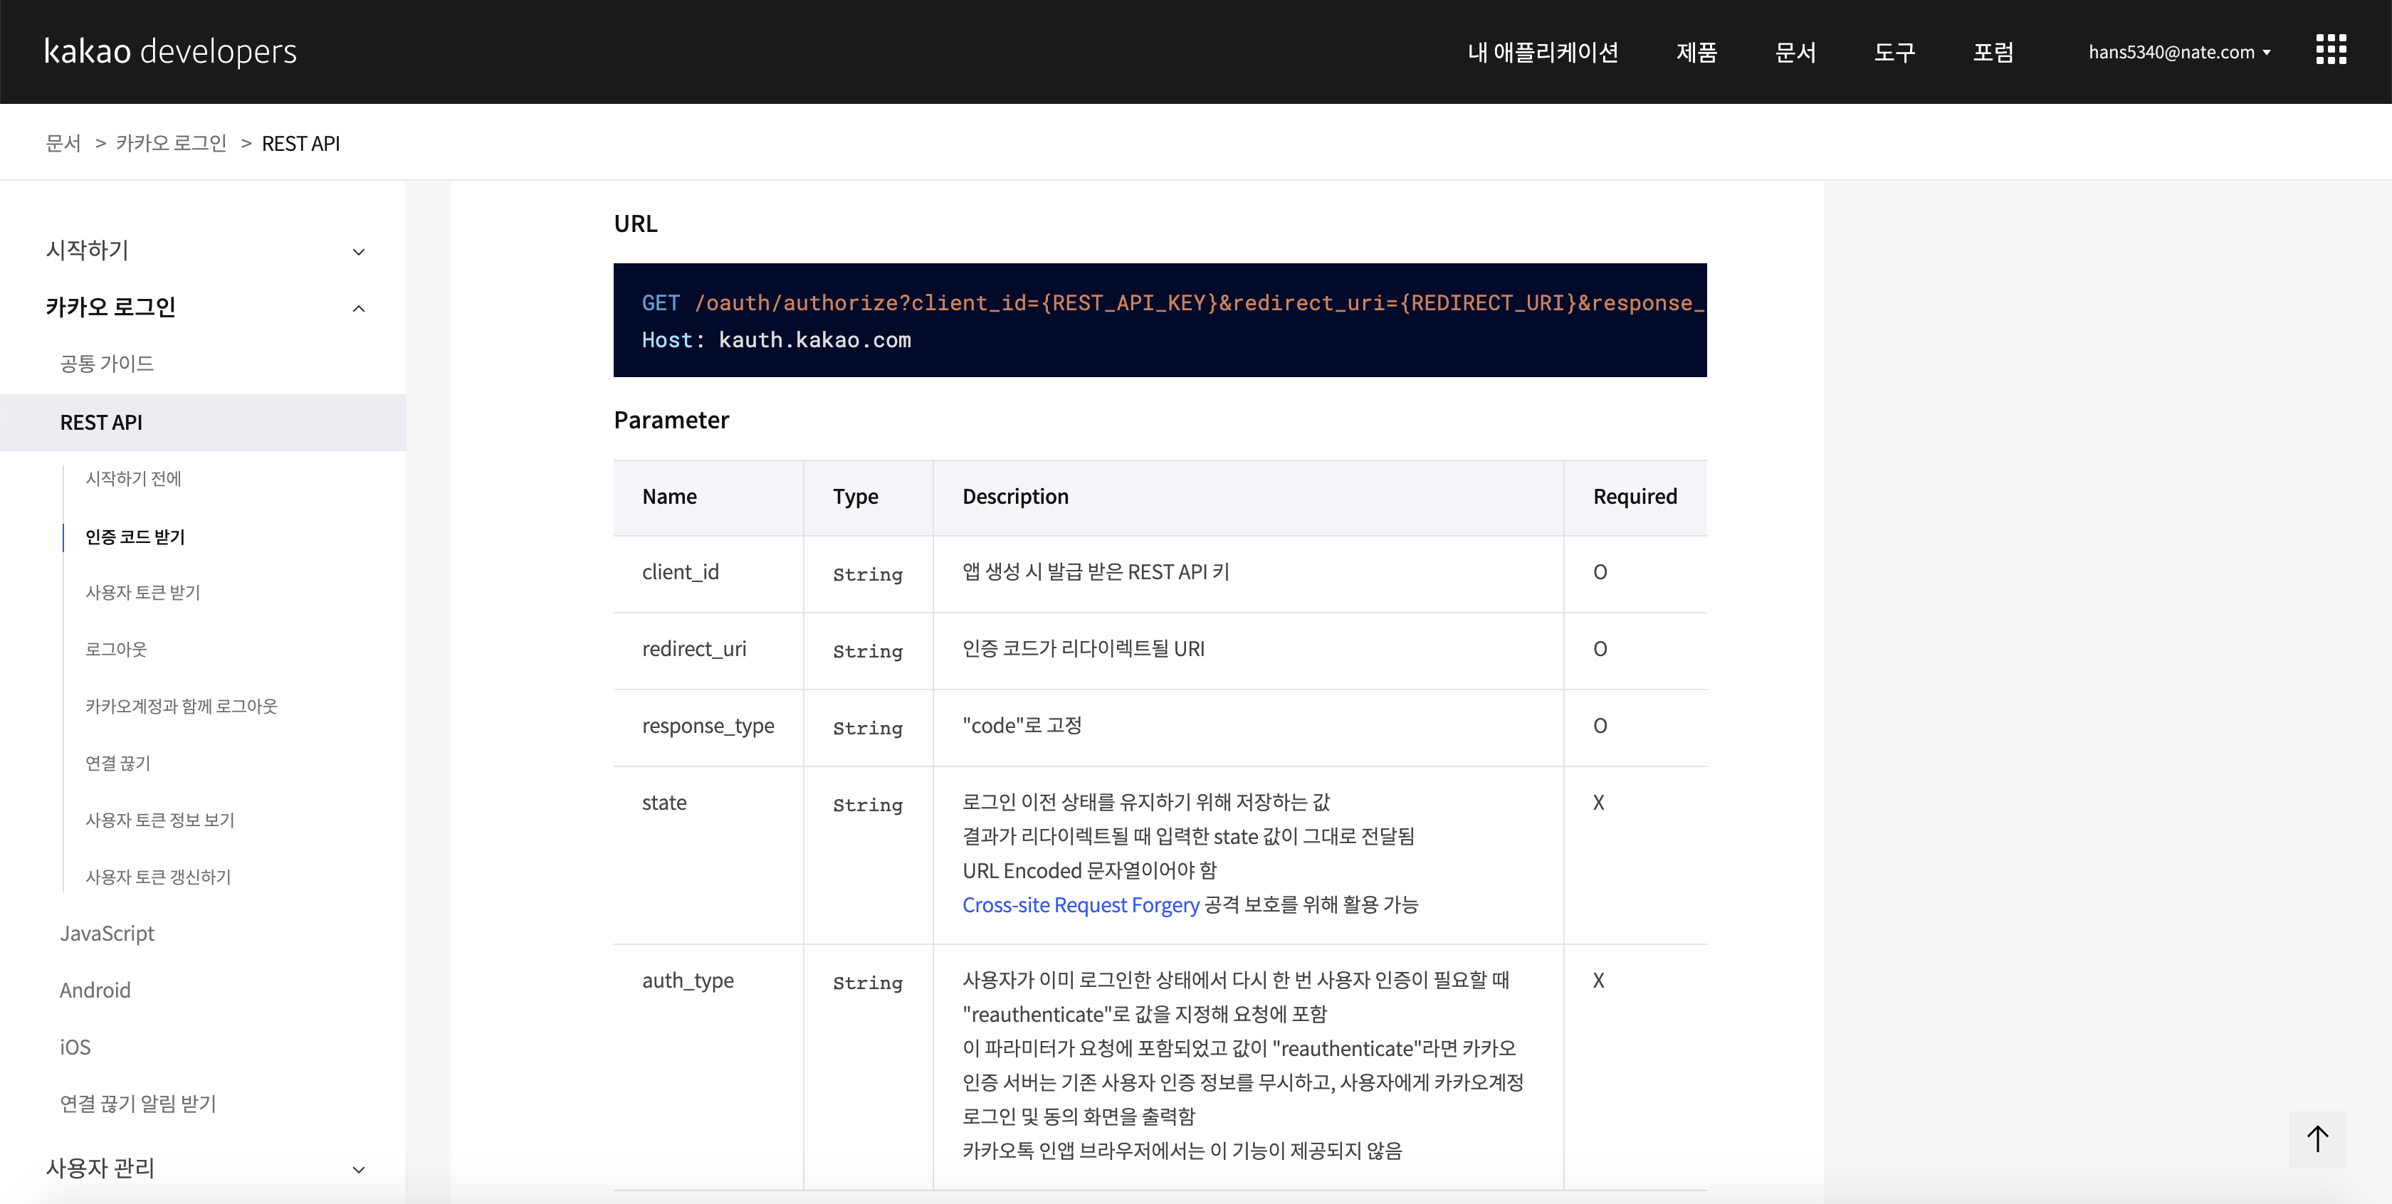Viewport: 2392px width, 1204px height.
Task: Click the scroll-to-top arrow button
Action: tap(2317, 1139)
